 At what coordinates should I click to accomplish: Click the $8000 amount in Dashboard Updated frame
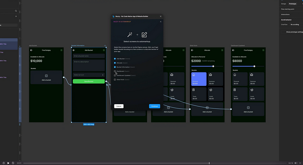click(x=237, y=61)
